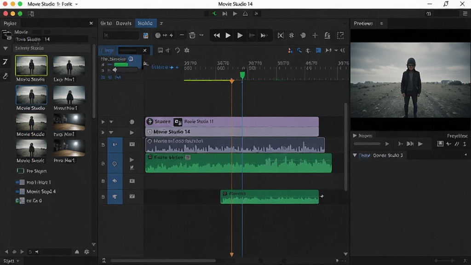The image size is (471, 265).
Task: Click the round icon on the Stuniee clip
Action: click(x=150, y=121)
